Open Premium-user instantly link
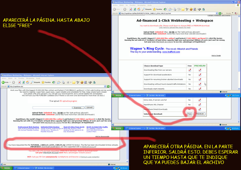 (x=90, y=157)
